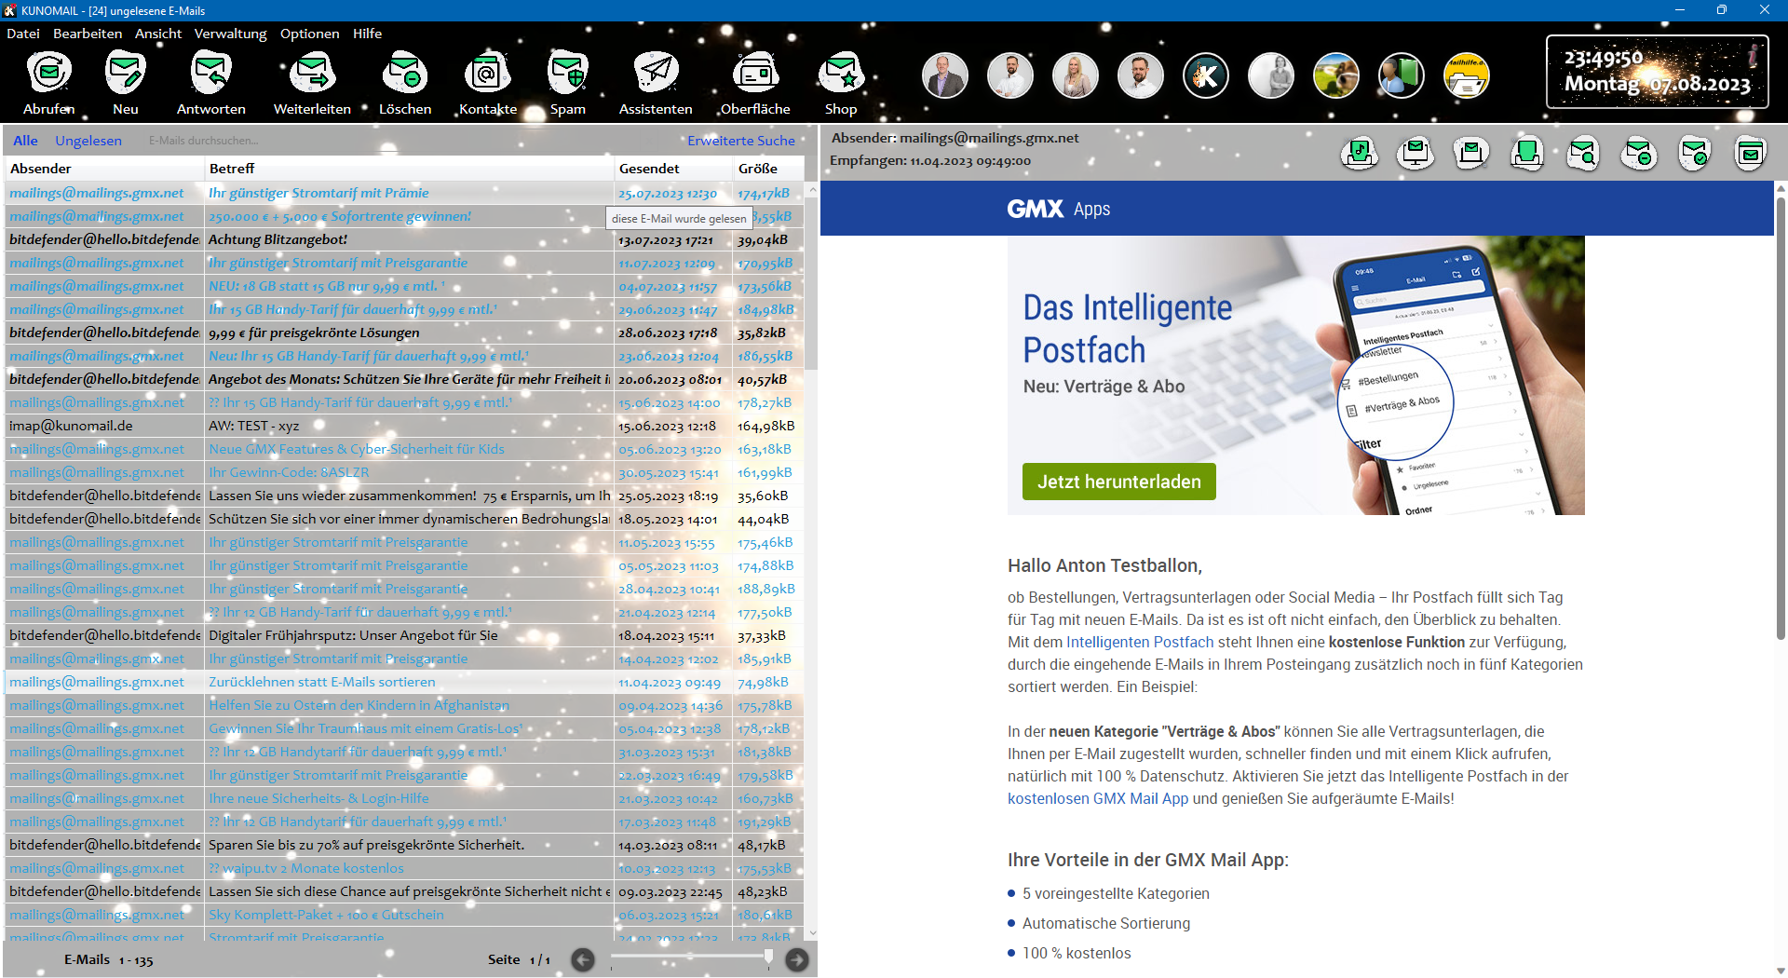
Task: Select email 'Zurücklehnen statt E-Mails sortieren'
Action: click(404, 682)
